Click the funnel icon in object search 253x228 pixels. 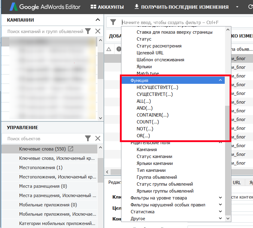pyautogui.click(x=88, y=138)
